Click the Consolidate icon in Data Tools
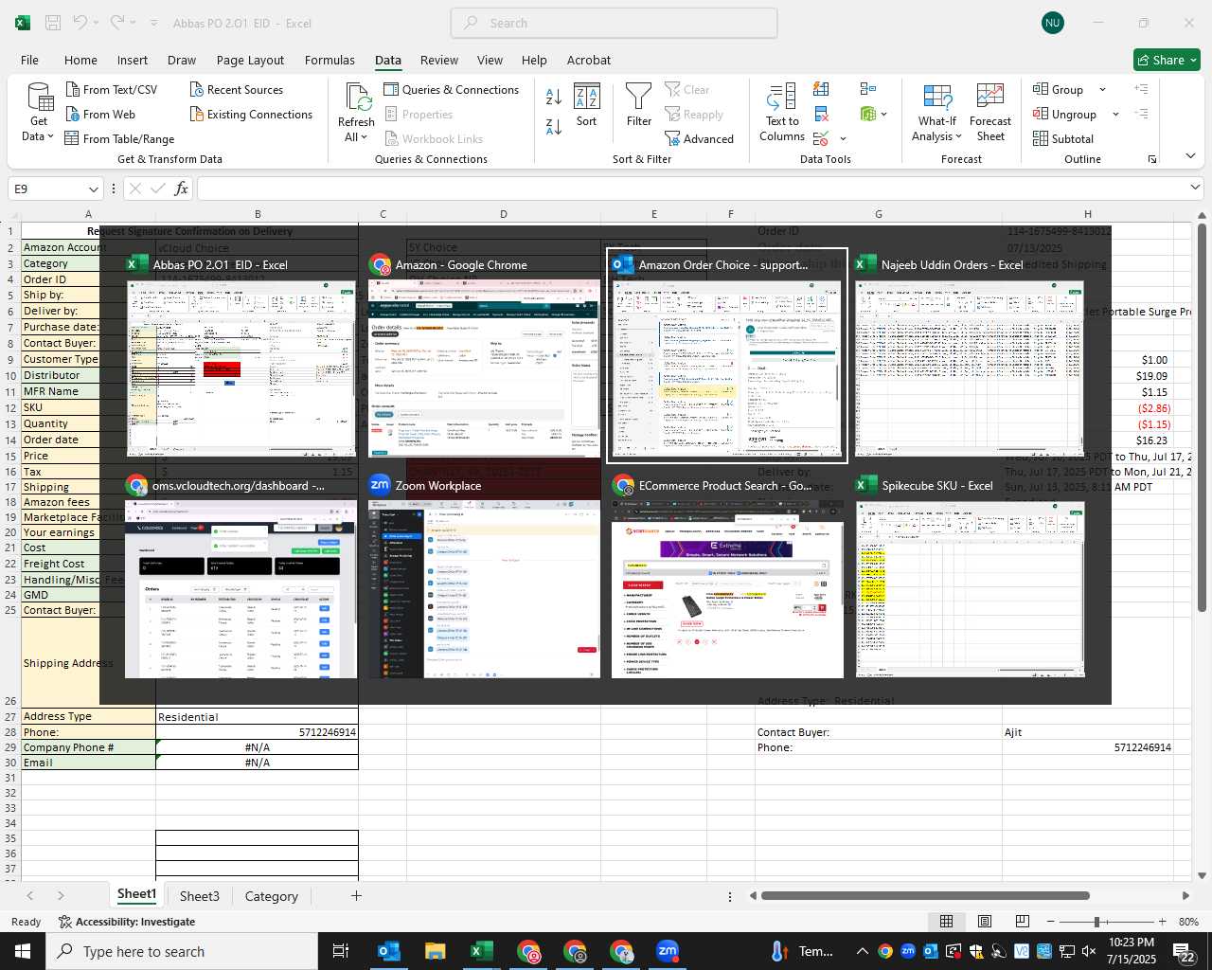Image resolution: width=1212 pixels, height=970 pixels. (x=867, y=89)
